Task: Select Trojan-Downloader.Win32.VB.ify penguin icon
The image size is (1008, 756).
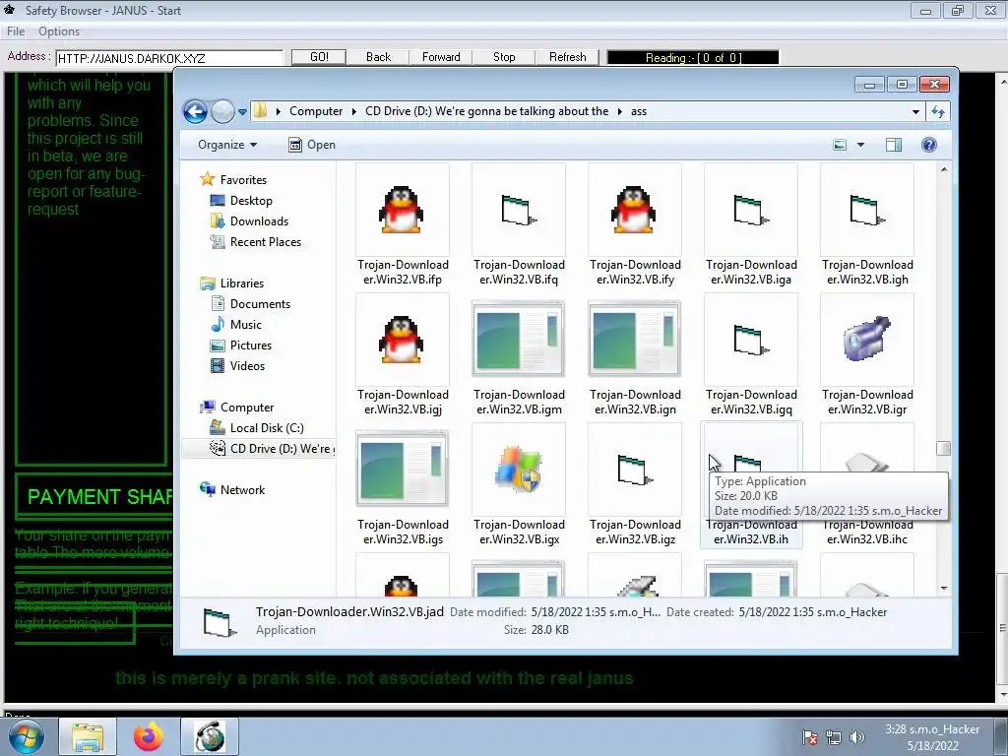Action: 634,210
